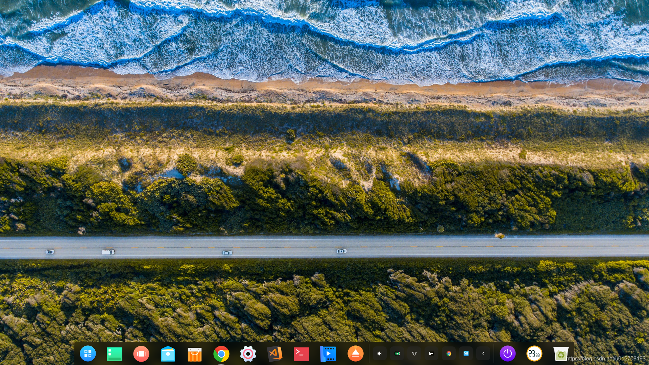Toggle the Wi-Fi network tray icon
The width and height of the screenshot is (649, 365).
point(414,354)
